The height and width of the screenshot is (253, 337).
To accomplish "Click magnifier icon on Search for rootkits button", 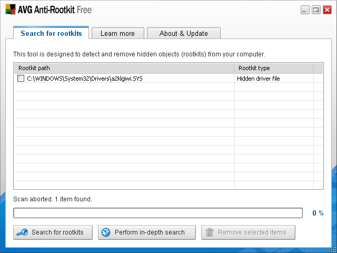I will 22,232.
